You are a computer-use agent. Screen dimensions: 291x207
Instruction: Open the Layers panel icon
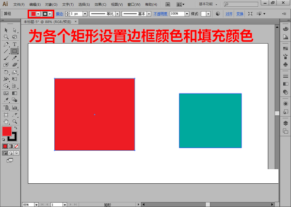point(285,123)
